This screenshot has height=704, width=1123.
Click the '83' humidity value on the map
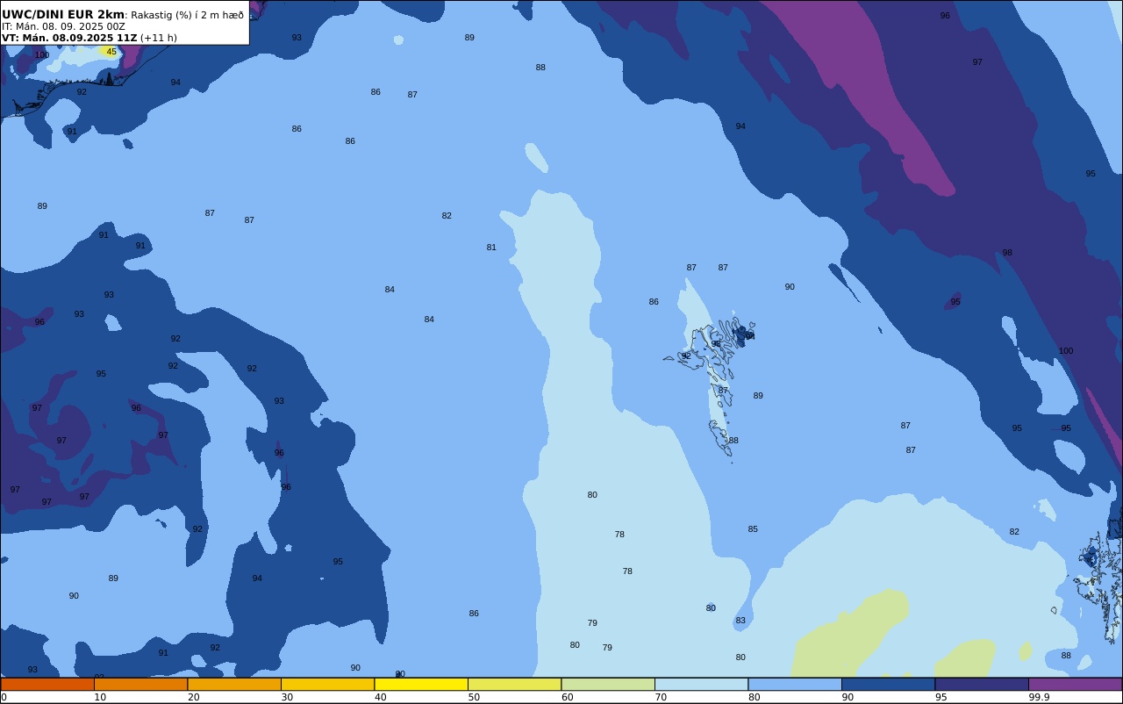(740, 621)
